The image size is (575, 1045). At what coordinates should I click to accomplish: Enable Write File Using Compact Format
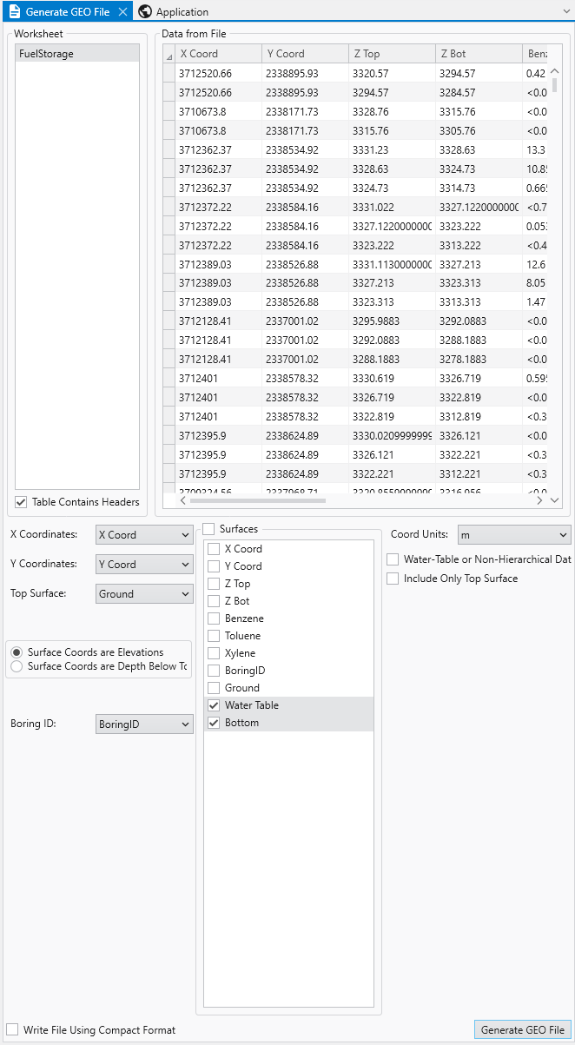tap(12, 1030)
